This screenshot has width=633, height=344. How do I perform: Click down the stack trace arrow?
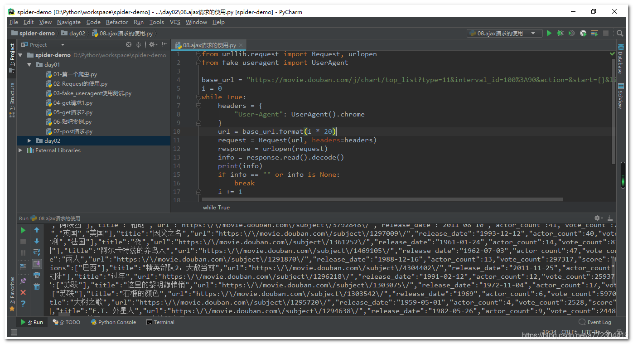coord(37,242)
